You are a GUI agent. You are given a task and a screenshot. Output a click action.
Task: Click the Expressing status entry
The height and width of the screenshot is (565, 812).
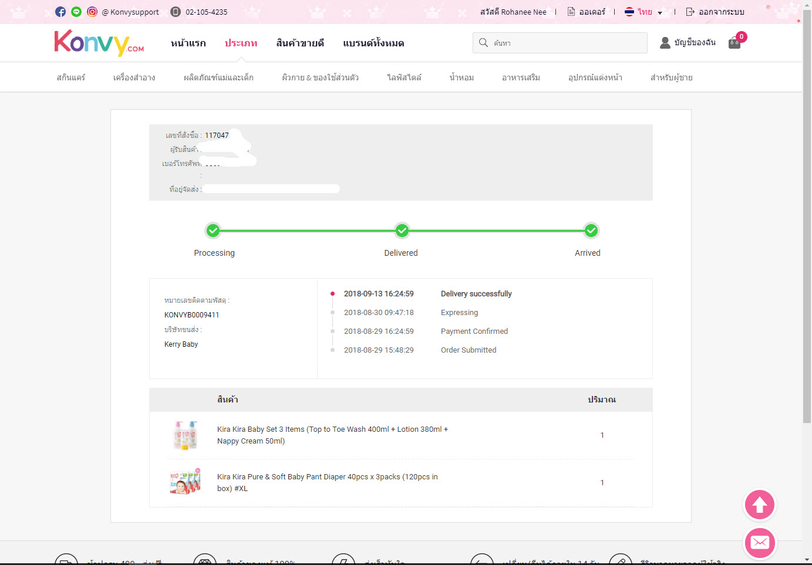coord(460,313)
